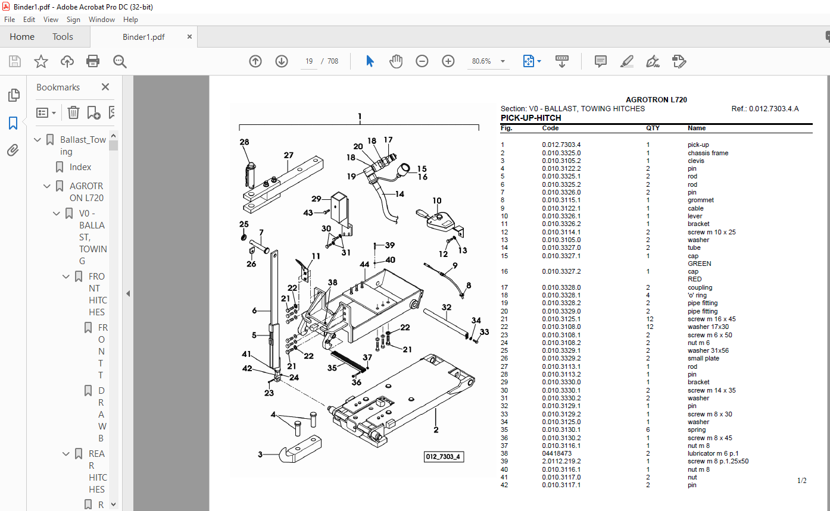
Task: Click the PICK-UP-HITCH heading
Action: tap(531, 118)
